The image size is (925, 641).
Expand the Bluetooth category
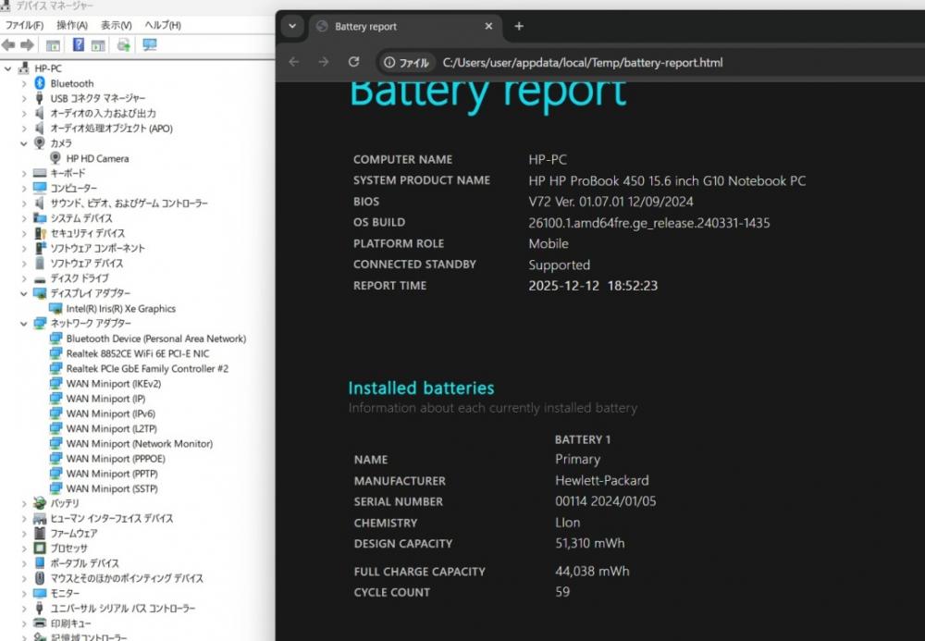pos(24,83)
